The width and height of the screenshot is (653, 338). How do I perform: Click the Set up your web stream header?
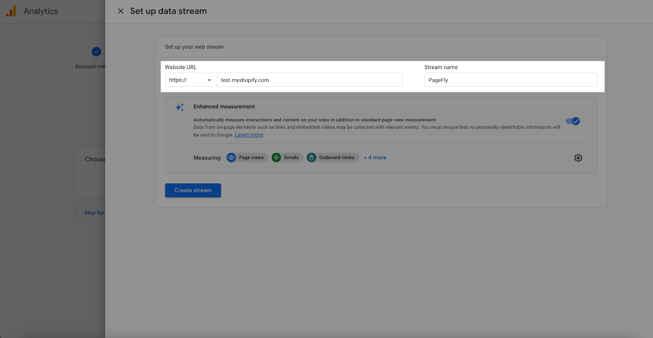(x=194, y=47)
